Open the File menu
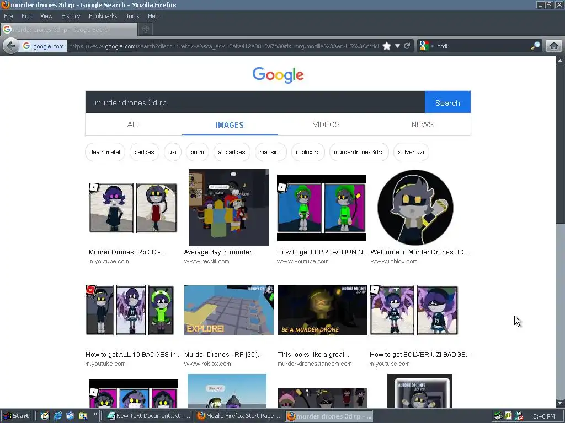Viewport: 565px width, 423px height. click(8, 16)
